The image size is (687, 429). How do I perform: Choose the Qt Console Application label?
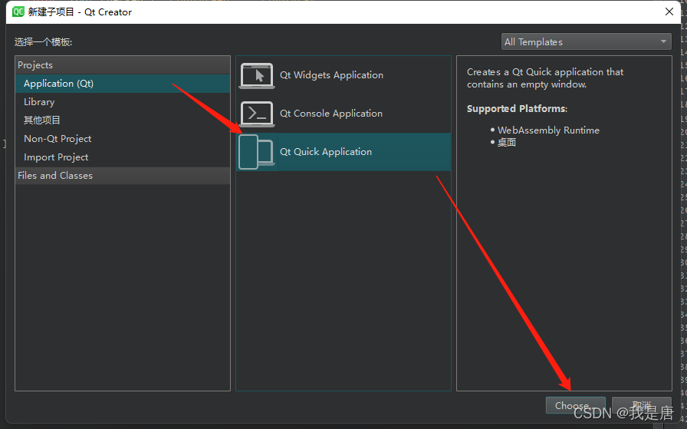[331, 113]
